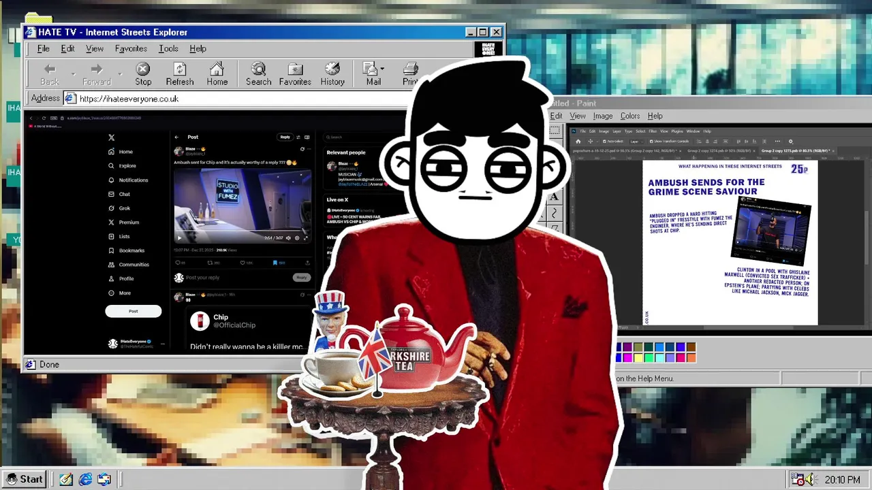Open the File menu in Internet Streets Explorer
The height and width of the screenshot is (490, 872).
pyautogui.click(x=43, y=48)
